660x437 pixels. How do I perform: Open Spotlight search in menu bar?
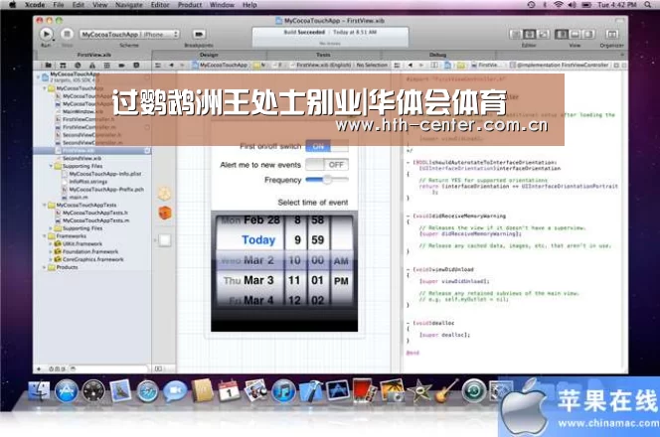[647, 5]
